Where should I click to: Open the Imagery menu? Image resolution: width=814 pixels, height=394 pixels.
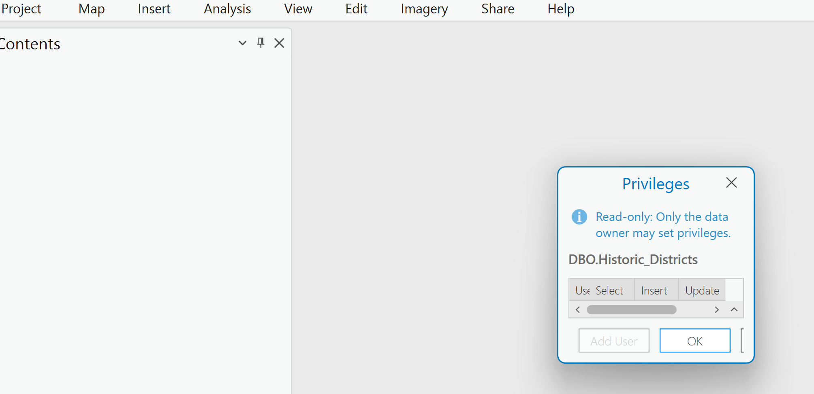424,8
